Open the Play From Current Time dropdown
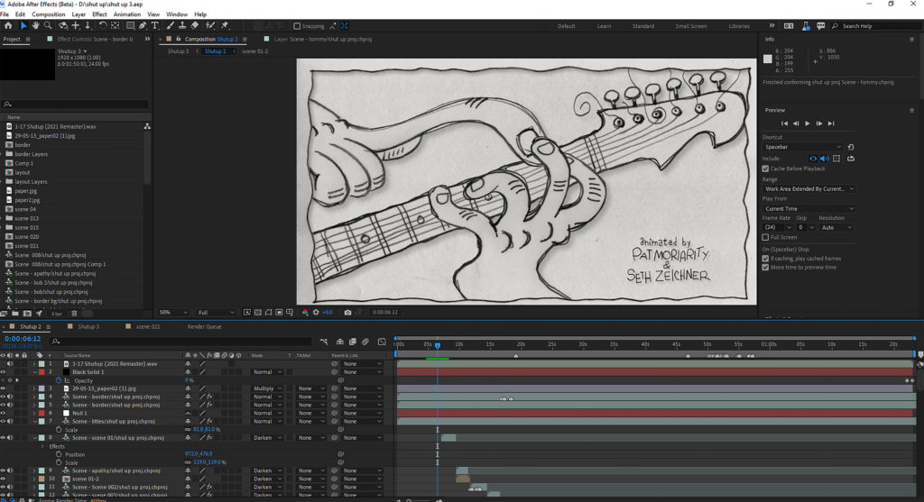Screen dimensions: 924x502 pyautogui.click(x=808, y=209)
